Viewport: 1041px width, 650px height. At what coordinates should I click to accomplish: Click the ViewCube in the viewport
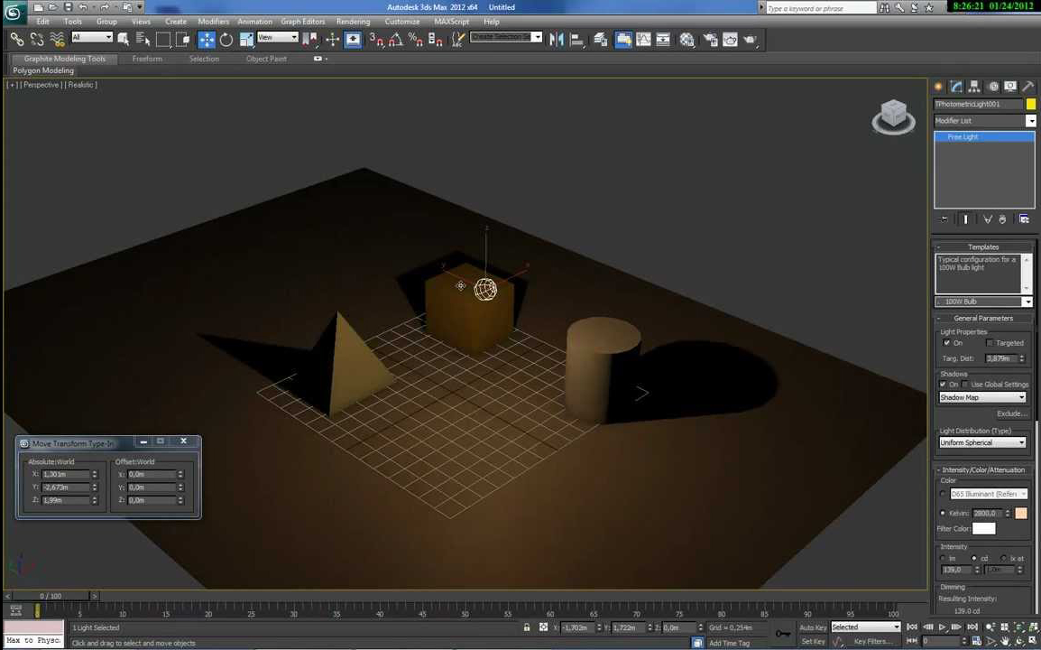[893, 115]
